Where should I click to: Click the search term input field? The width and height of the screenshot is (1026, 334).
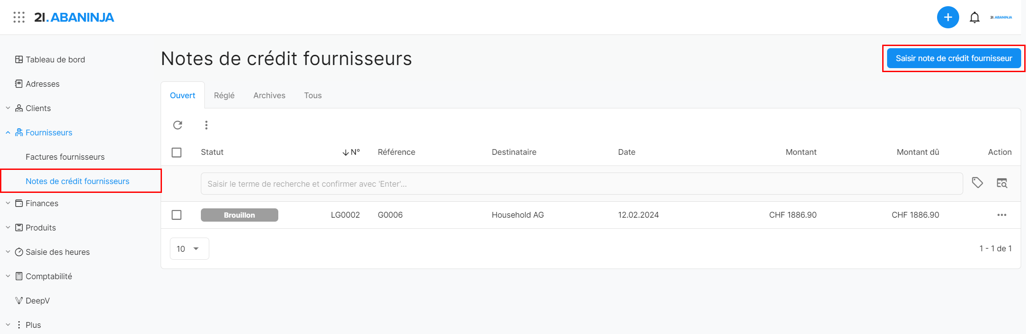(581, 184)
